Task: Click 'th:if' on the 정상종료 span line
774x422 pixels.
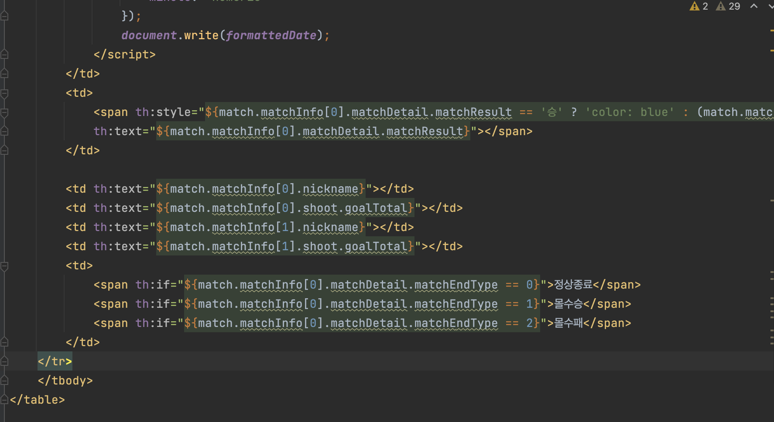Action: (x=152, y=285)
